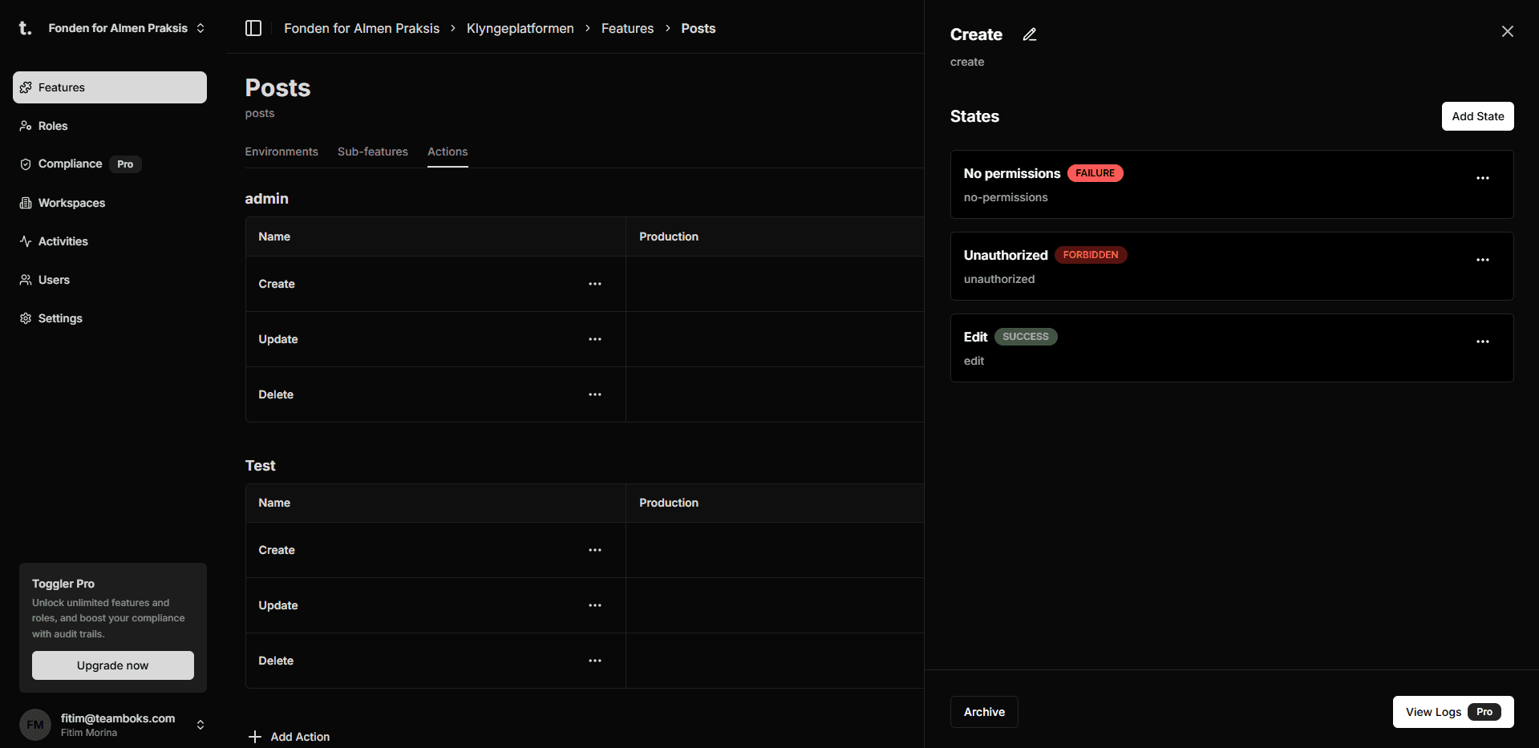
Task: Click Upgrade now in Toggler Pro card
Action: tap(113, 665)
